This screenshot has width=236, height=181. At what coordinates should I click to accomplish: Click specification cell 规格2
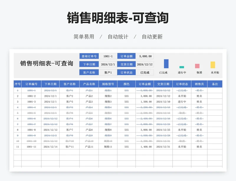[108, 96]
